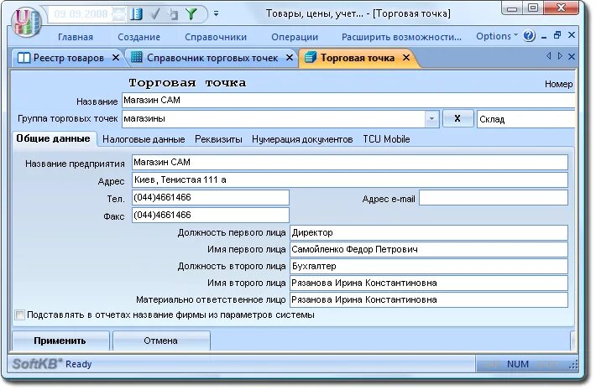Switch to the Нумерация документов tab
The width and height of the screenshot is (596, 390).
point(302,139)
